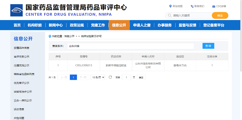Image resolution: width=242 pixels, height=120 pixels.
Task: Click acceptance number CXSL2300213
Action: pyautogui.click(x=84, y=65)
